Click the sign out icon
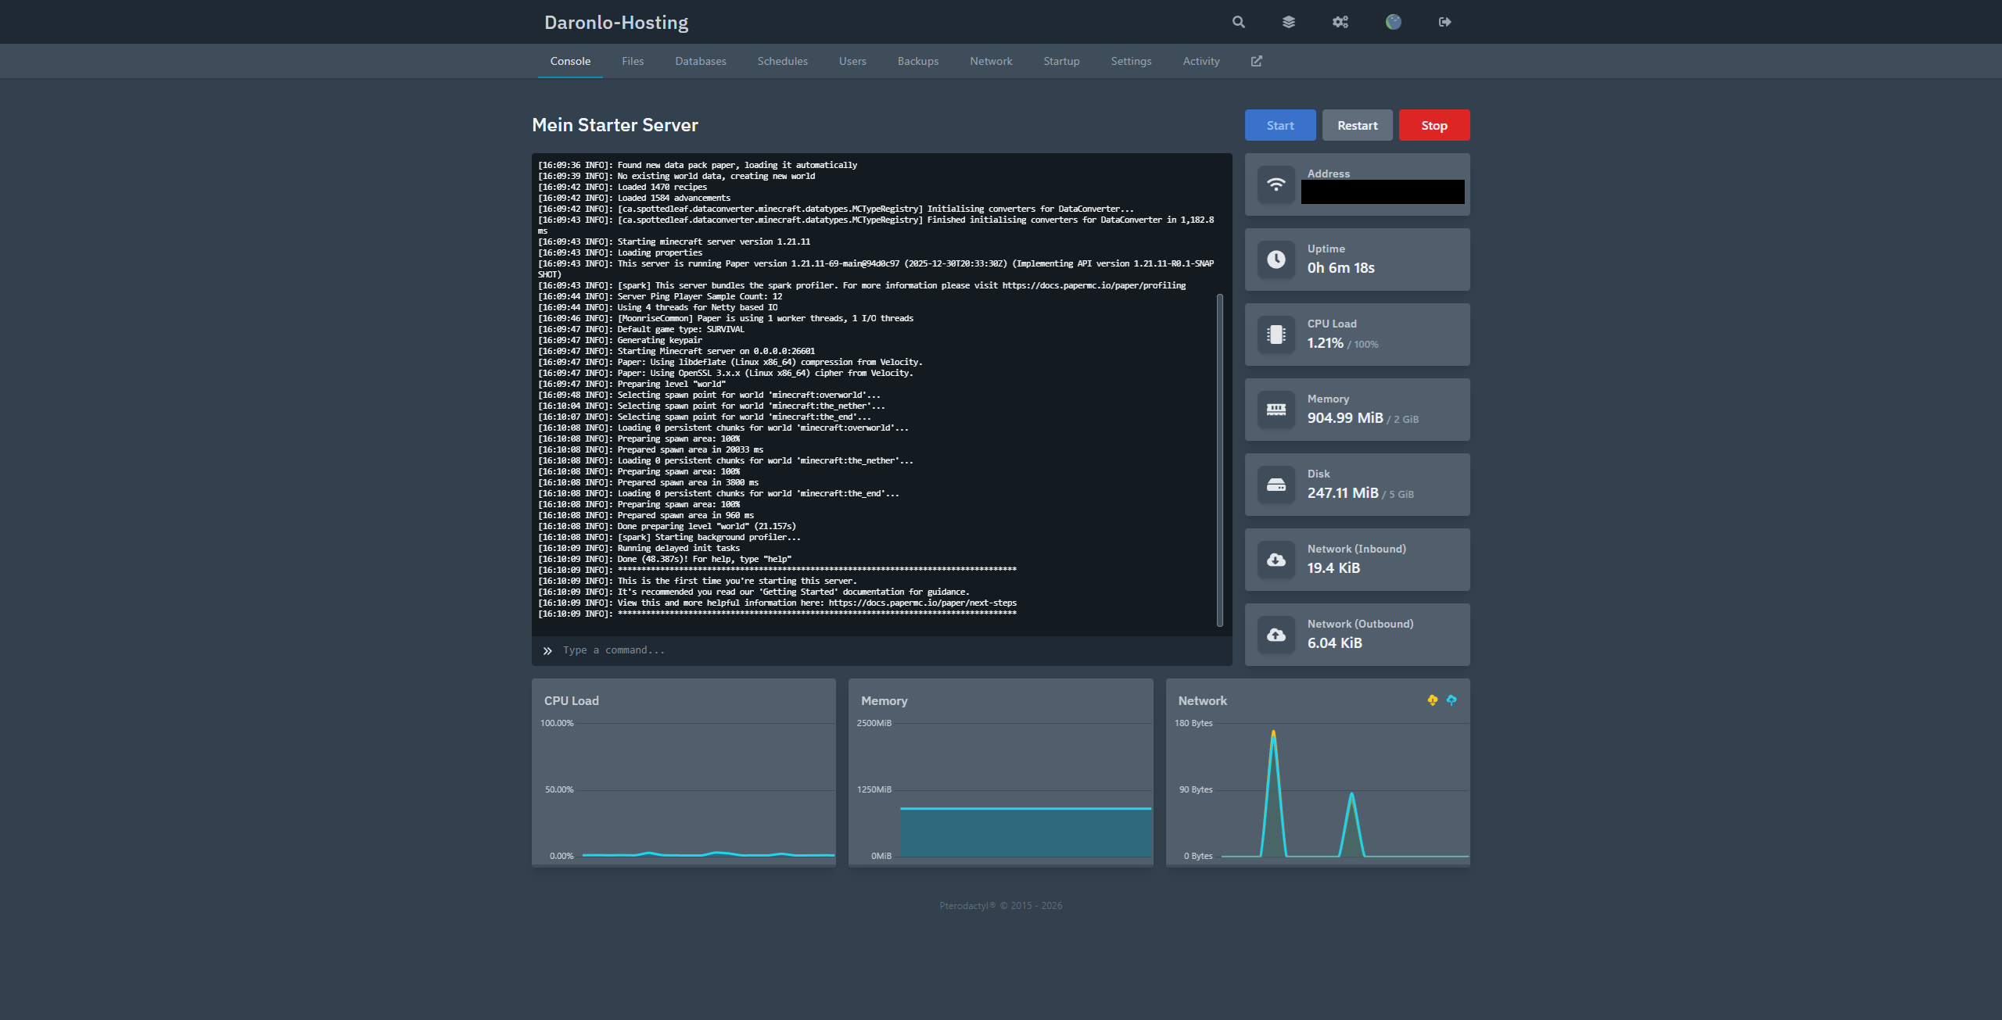The image size is (2002, 1020). click(x=1444, y=22)
